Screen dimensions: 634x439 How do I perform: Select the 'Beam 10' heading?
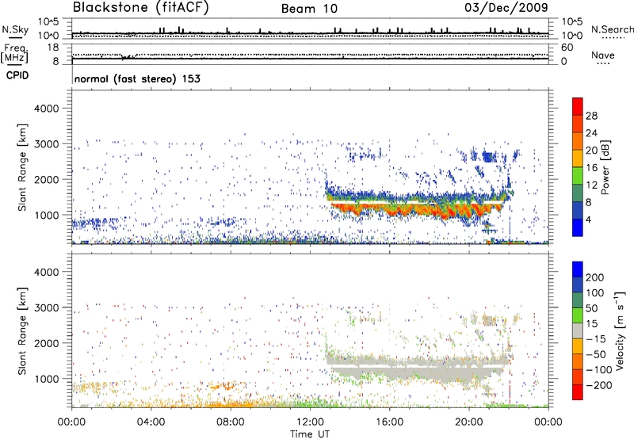tap(309, 9)
